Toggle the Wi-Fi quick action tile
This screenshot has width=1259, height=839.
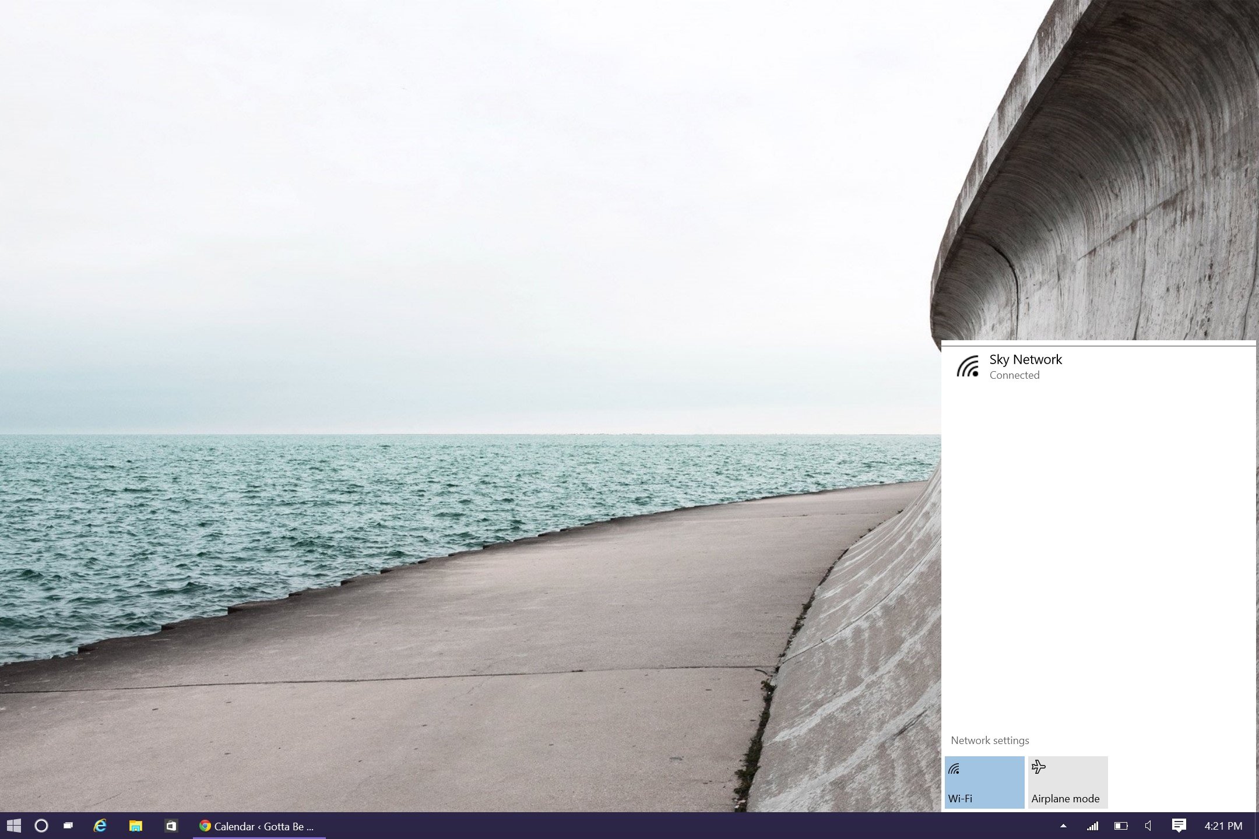(984, 782)
